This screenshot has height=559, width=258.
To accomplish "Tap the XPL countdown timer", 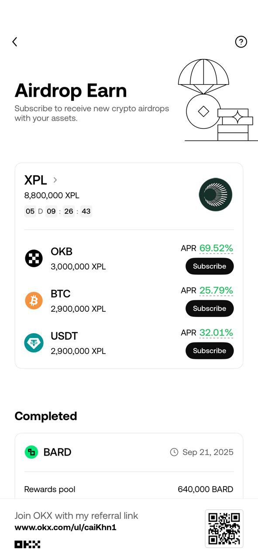I will pos(58,211).
